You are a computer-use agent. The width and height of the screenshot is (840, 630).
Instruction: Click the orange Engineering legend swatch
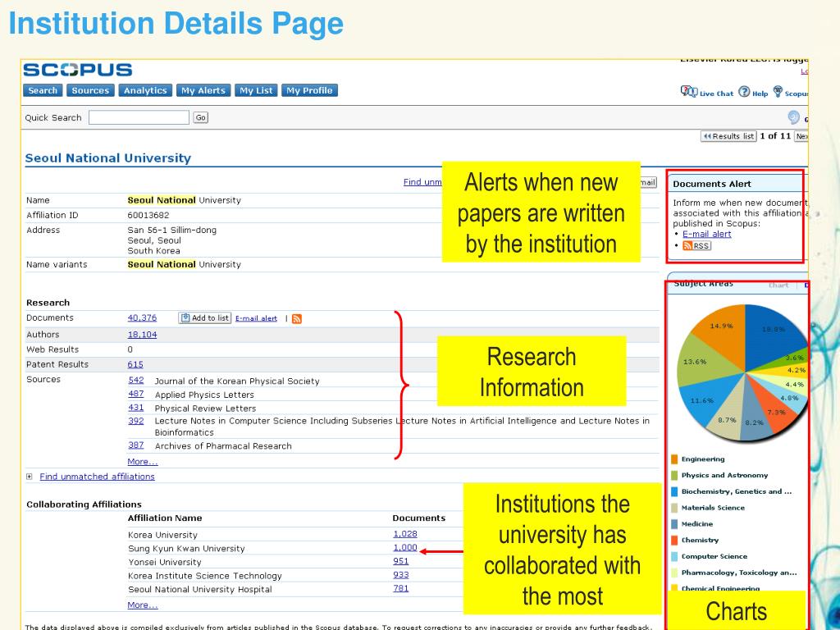pos(674,459)
